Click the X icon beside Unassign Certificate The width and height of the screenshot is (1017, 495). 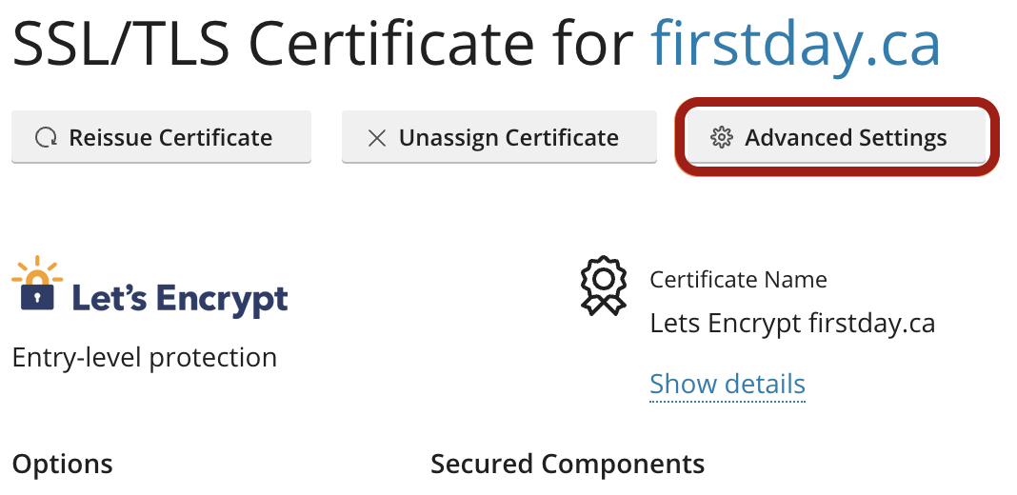377,137
